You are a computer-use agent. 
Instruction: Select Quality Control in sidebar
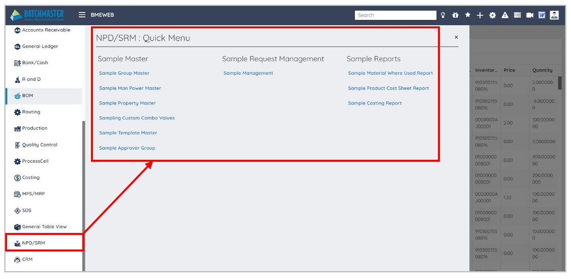coord(39,145)
